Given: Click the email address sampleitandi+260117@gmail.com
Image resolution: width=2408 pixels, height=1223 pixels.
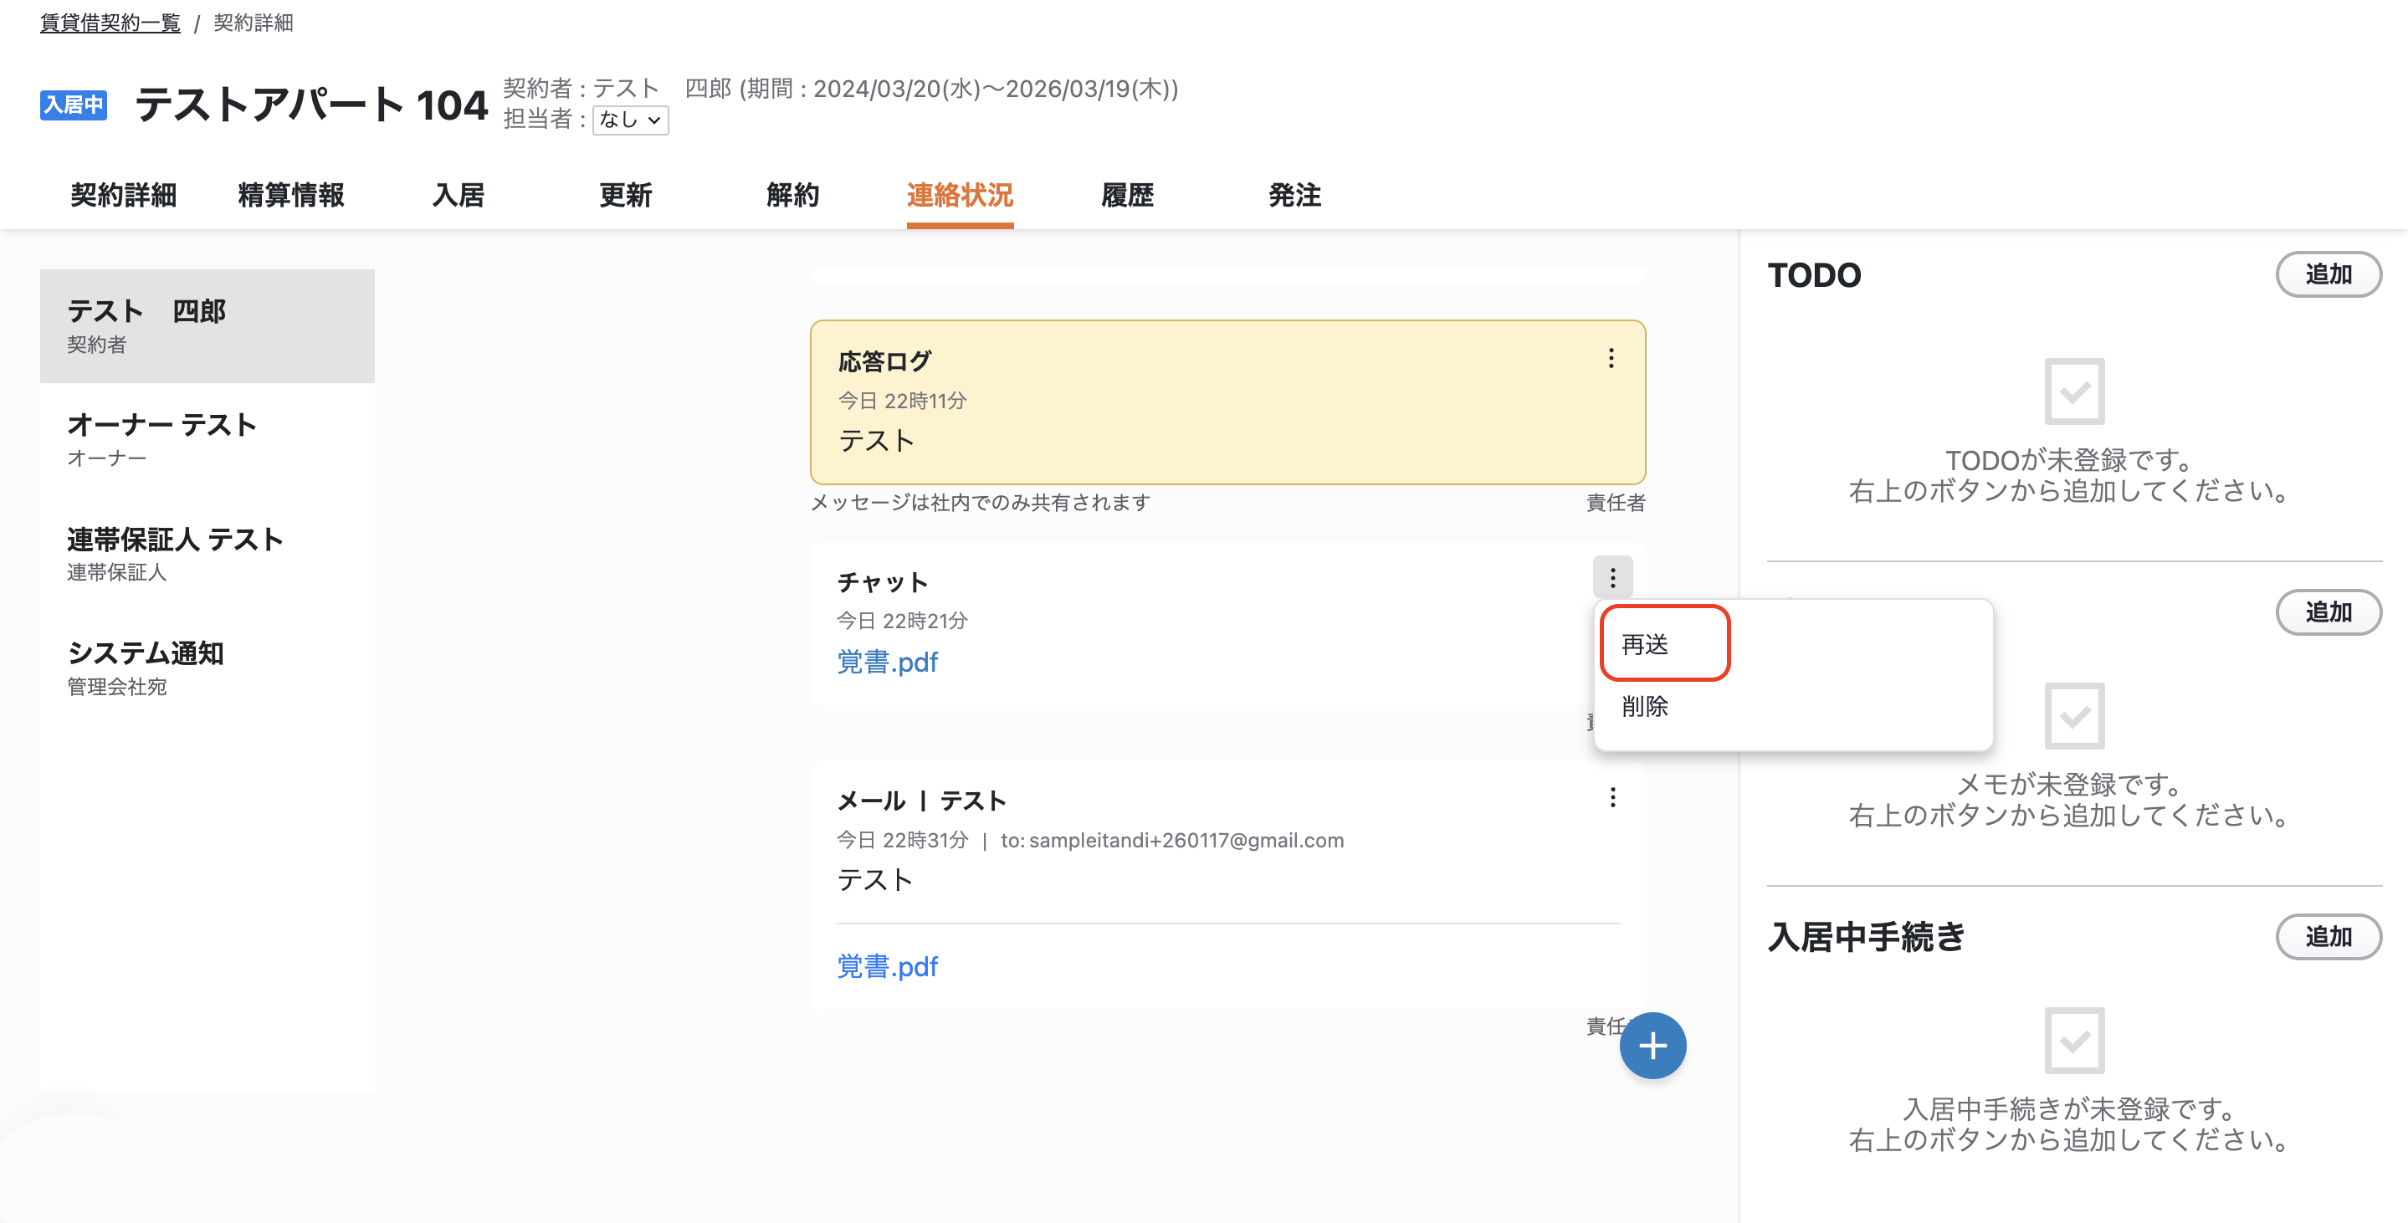Looking at the screenshot, I should (x=1186, y=840).
